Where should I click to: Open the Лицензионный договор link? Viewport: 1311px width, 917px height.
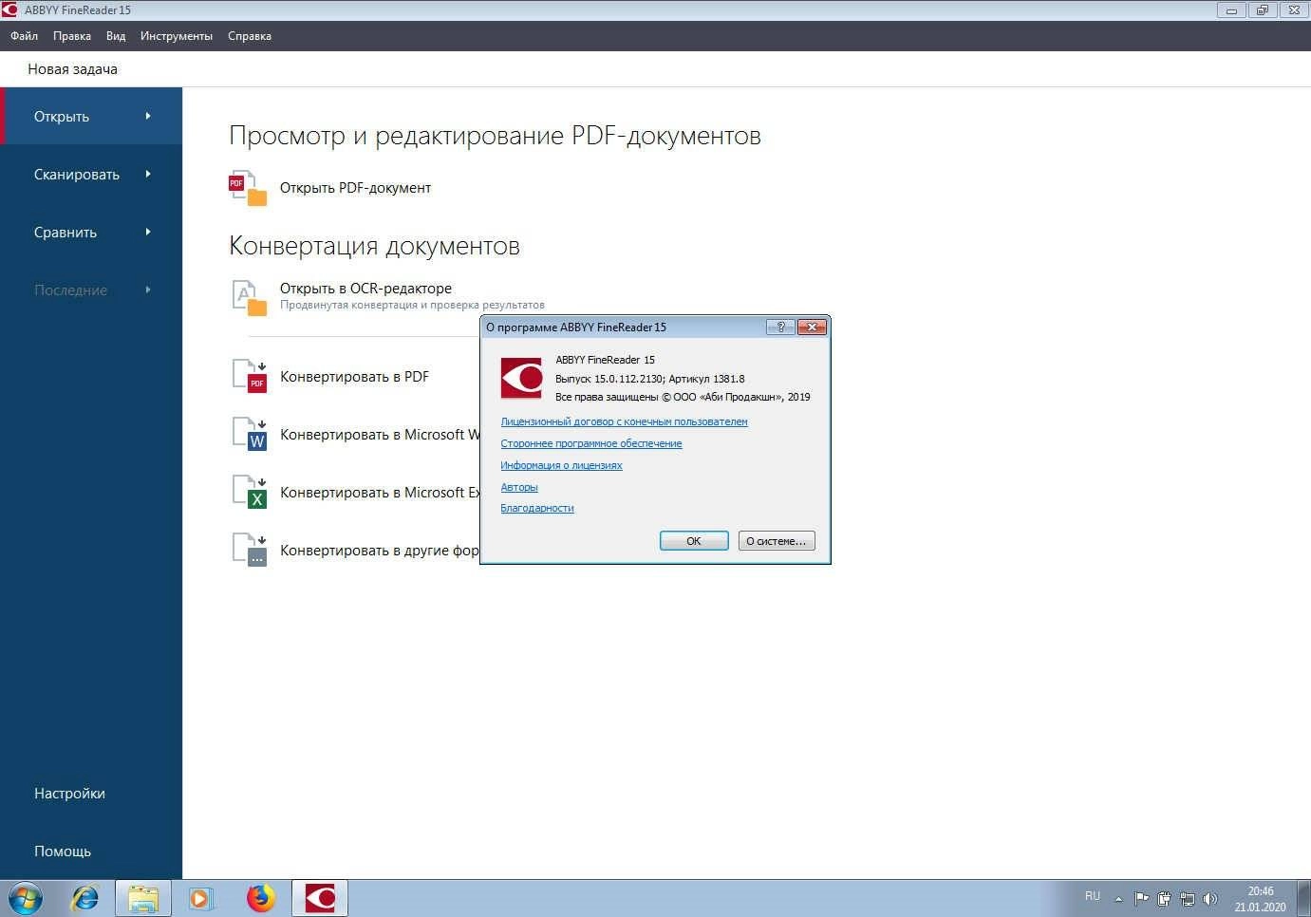pyautogui.click(x=624, y=421)
